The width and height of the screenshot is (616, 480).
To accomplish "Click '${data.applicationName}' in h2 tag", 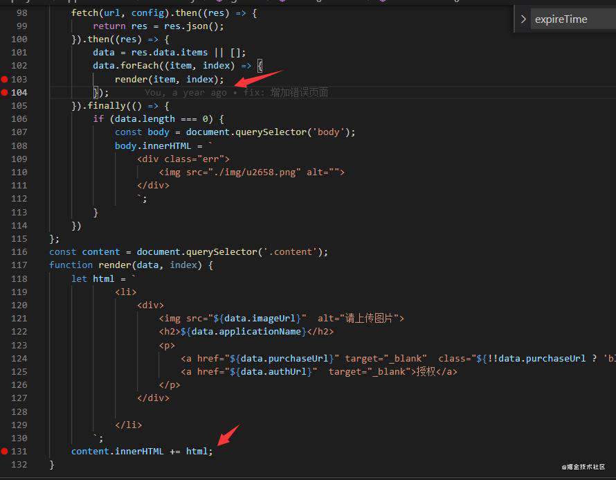I will point(243,332).
